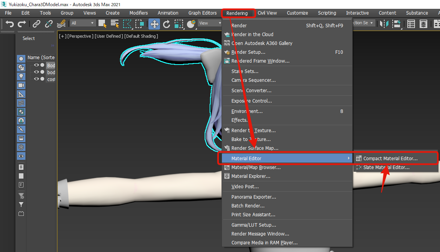The height and width of the screenshot is (252, 440).
Task: Open the Scripting menu
Action: [327, 13]
